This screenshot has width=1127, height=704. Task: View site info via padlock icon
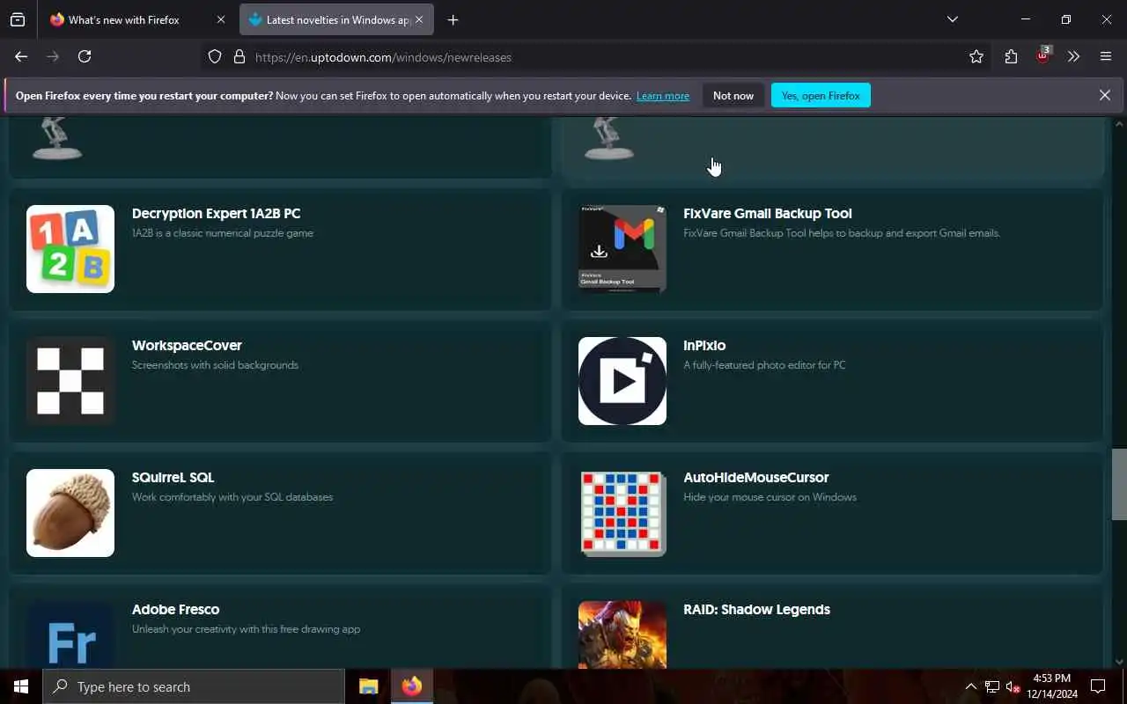pos(239,56)
